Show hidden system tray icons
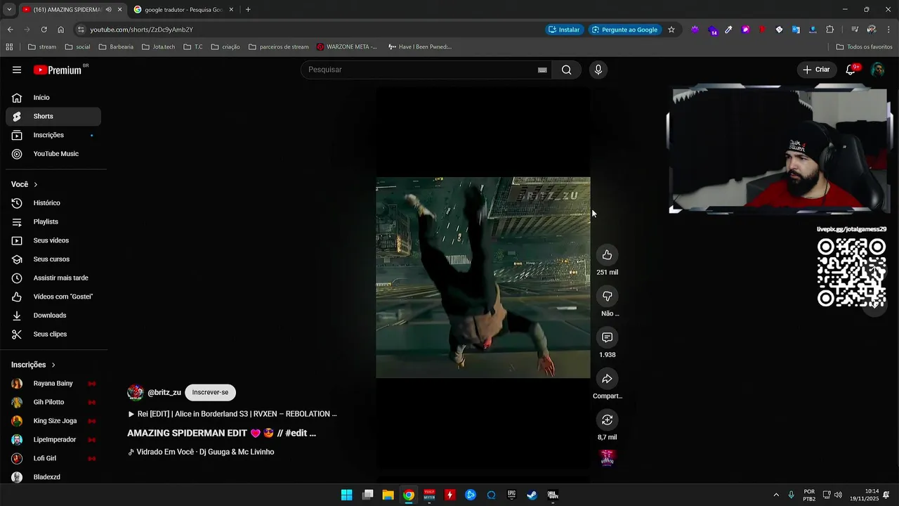Viewport: 899px width, 506px height. [x=776, y=495]
